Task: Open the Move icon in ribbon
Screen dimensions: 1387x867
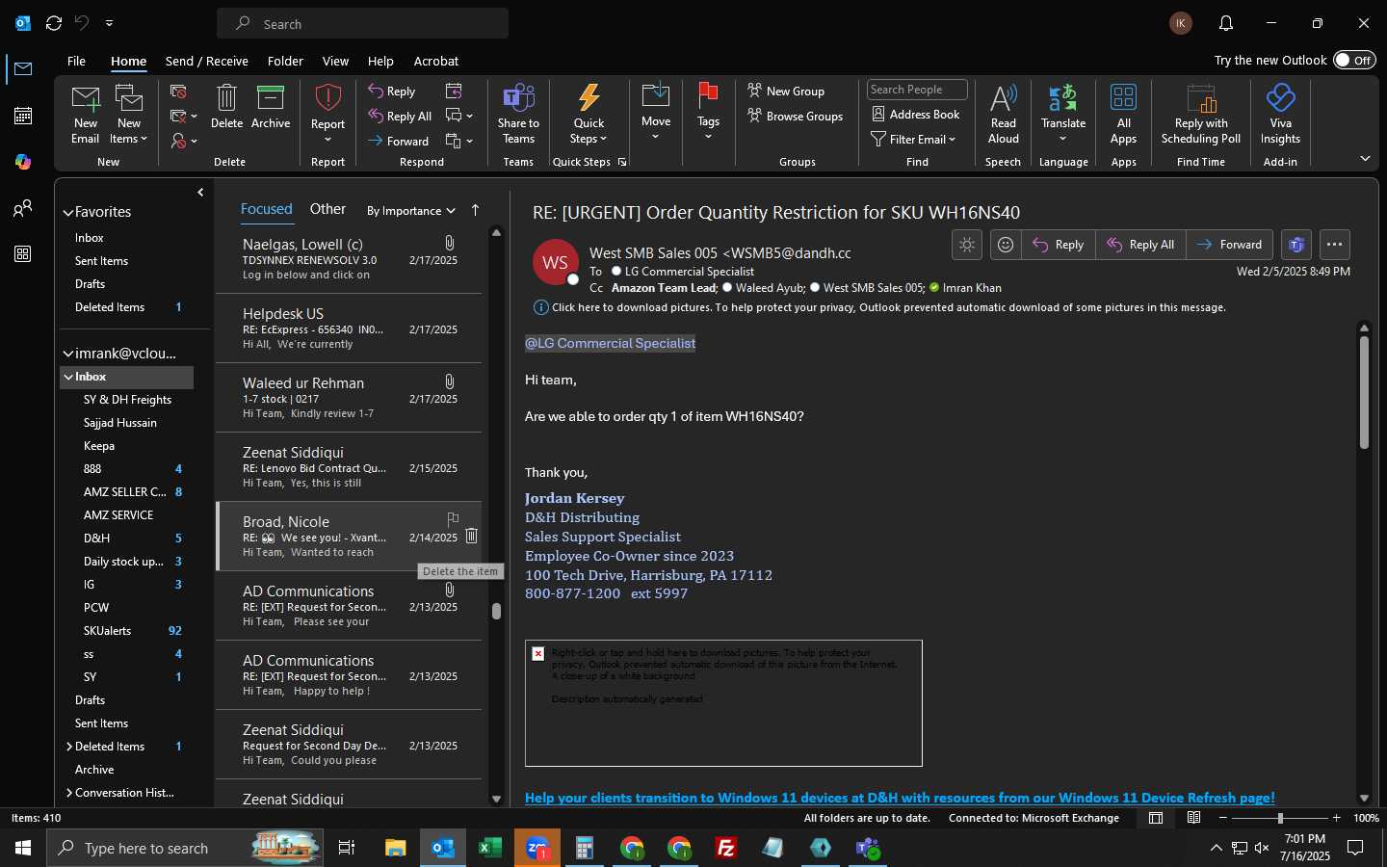Action: (656, 113)
